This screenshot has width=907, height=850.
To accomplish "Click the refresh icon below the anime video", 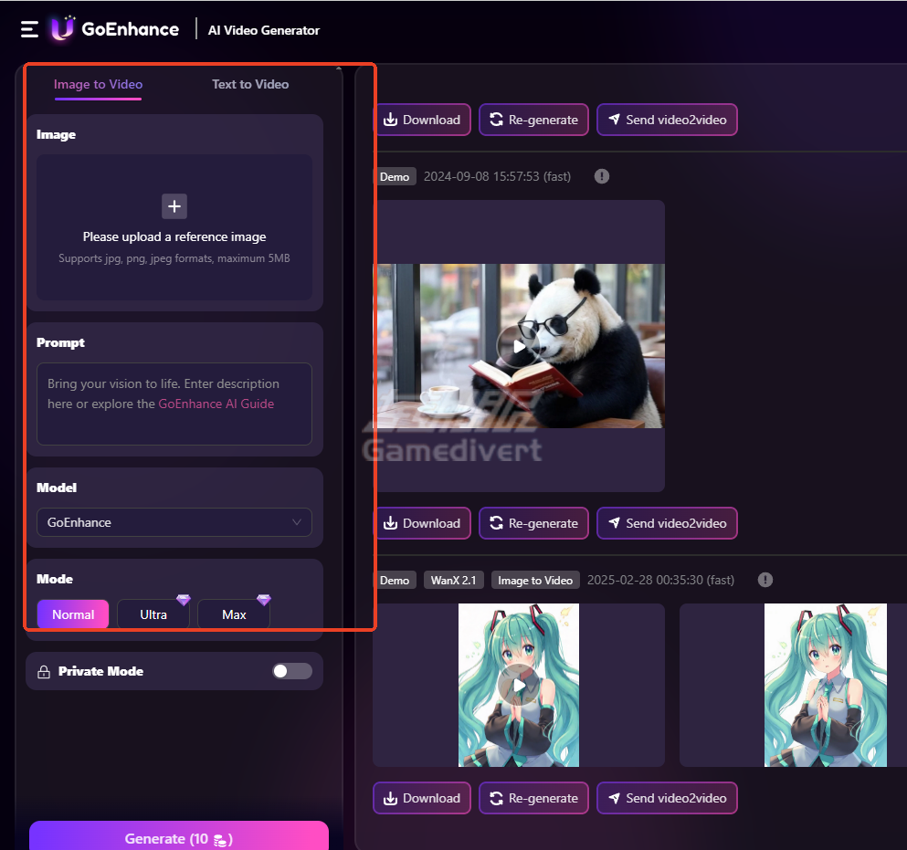I will [496, 798].
